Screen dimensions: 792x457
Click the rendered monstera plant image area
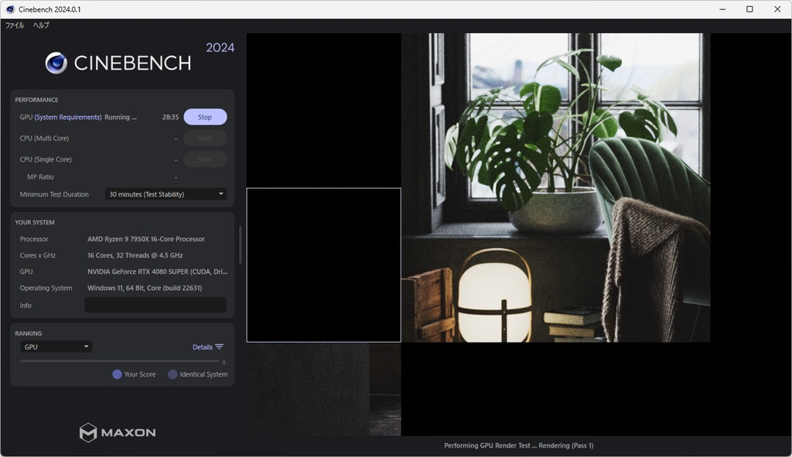click(x=555, y=187)
